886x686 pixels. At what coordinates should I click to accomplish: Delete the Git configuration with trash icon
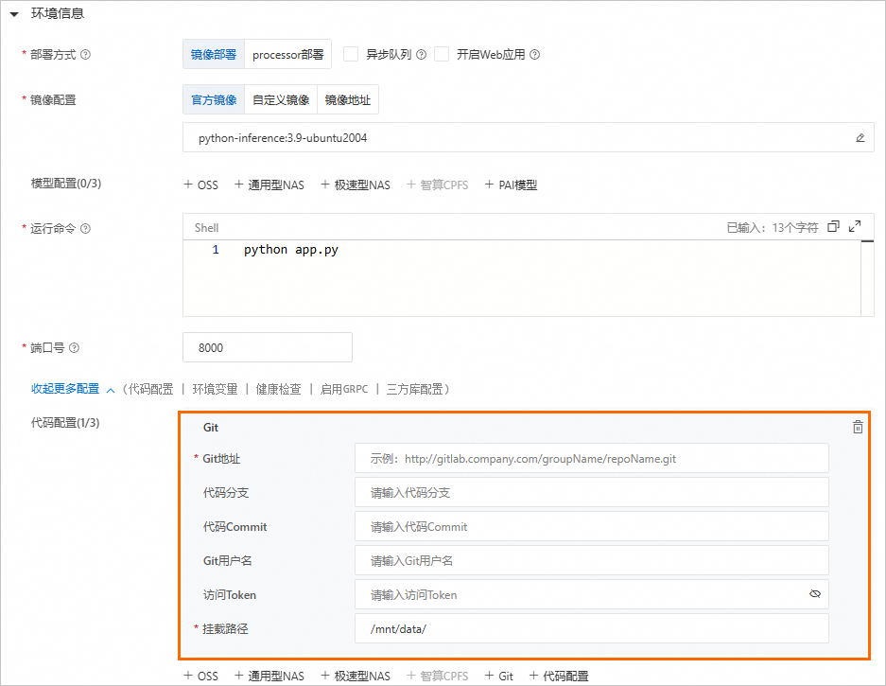point(858,427)
